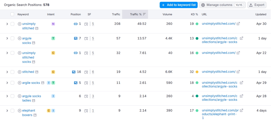The image size is (271, 122).
Task: Click SERP features icon in 'argile socks' row
Action: [86, 83]
